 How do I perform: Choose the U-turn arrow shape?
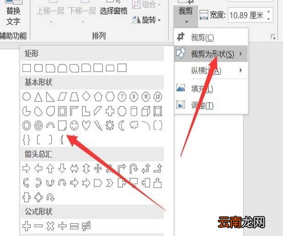coord(134,169)
